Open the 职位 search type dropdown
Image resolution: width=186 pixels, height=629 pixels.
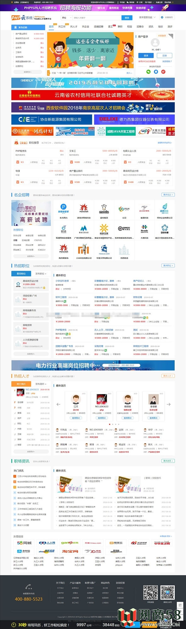click(66, 18)
